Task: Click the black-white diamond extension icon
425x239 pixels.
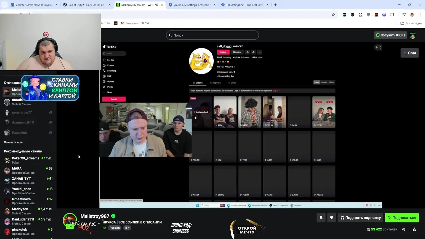Action: tap(360, 15)
